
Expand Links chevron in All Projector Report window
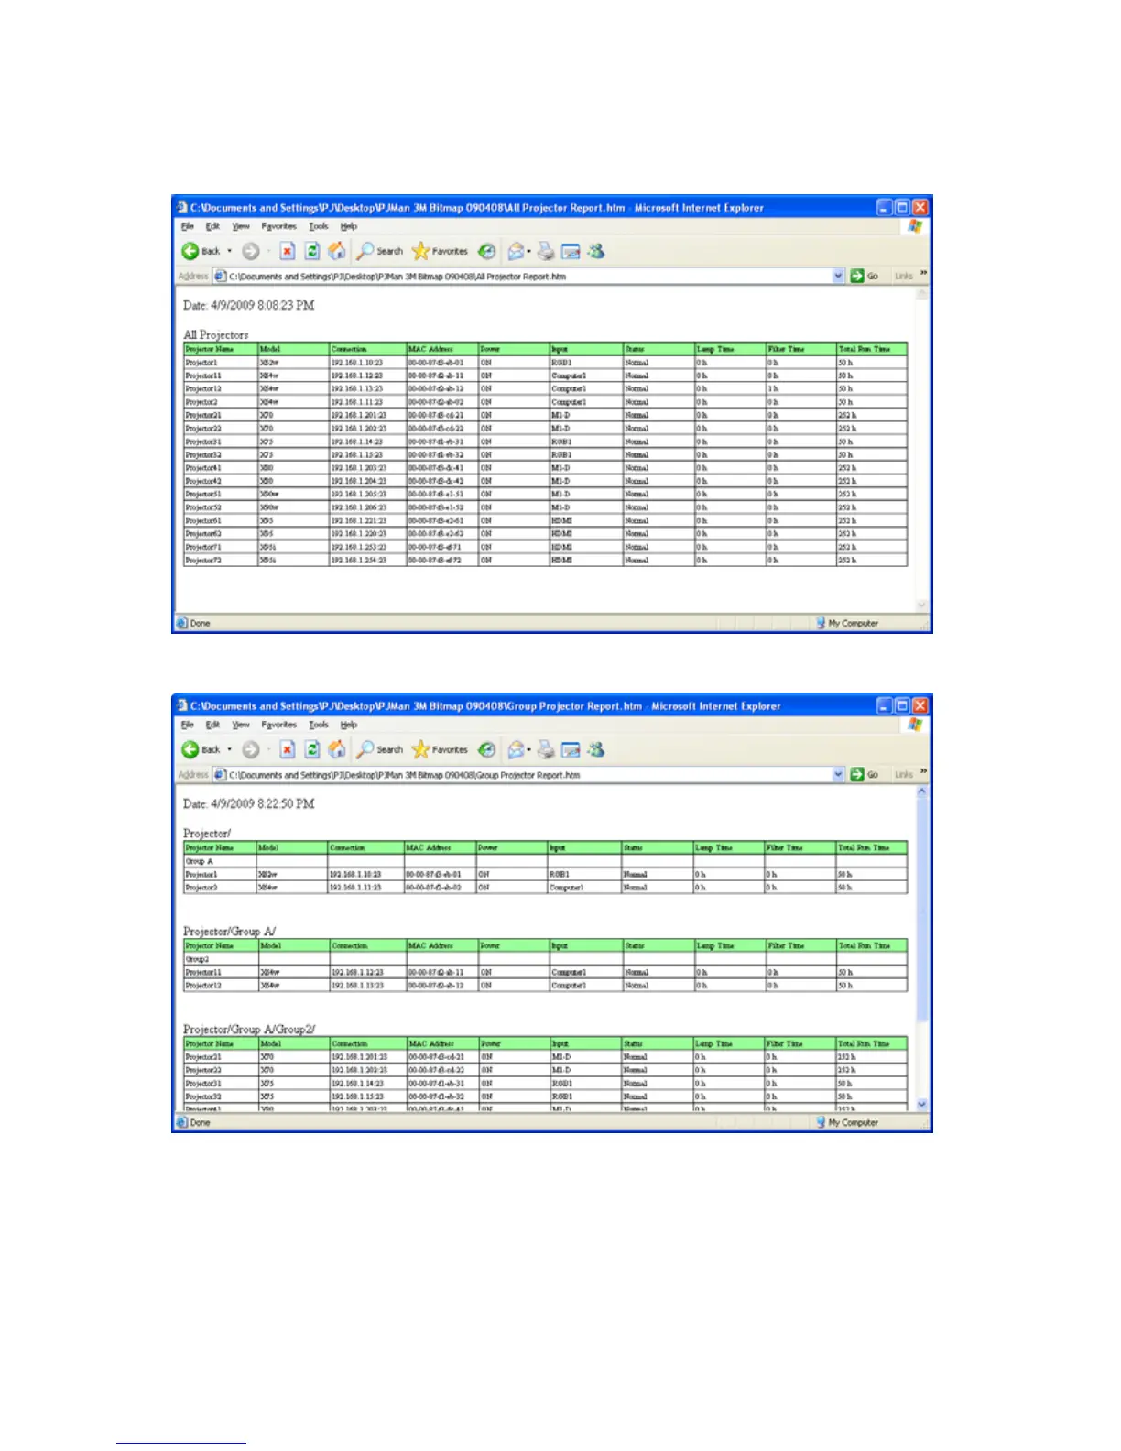click(923, 274)
